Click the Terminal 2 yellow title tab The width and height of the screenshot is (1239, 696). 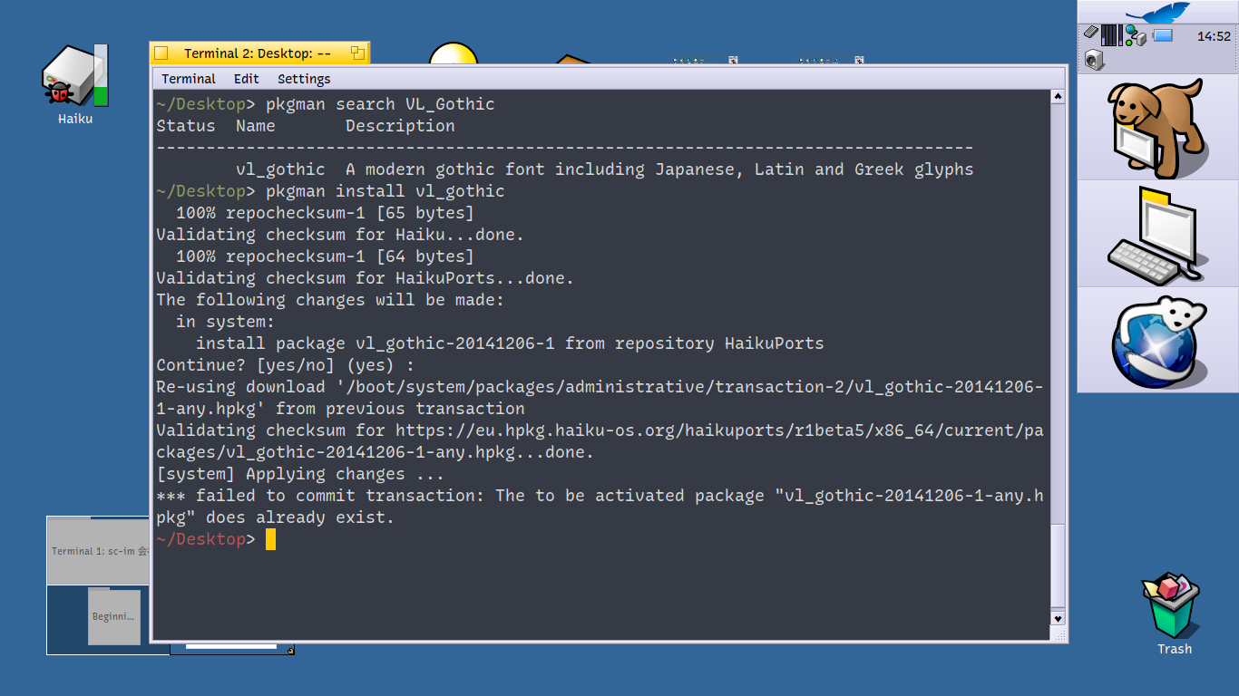click(258, 53)
